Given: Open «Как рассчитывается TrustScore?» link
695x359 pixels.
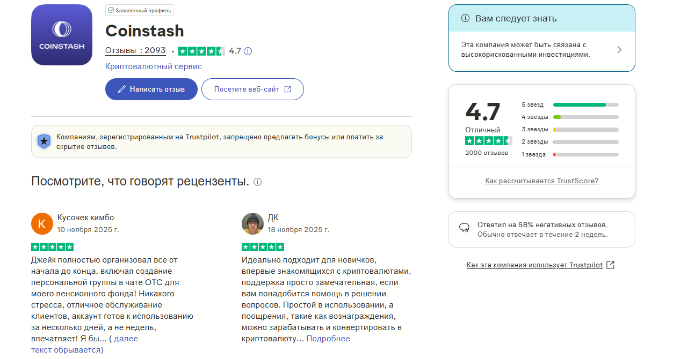Looking at the screenshot, I should 541,181.
